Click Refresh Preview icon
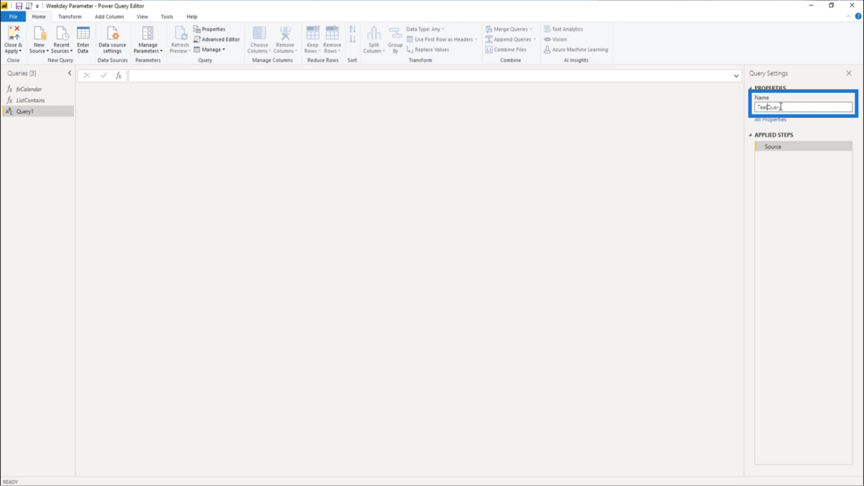864x486 pixels. point(180,33)
